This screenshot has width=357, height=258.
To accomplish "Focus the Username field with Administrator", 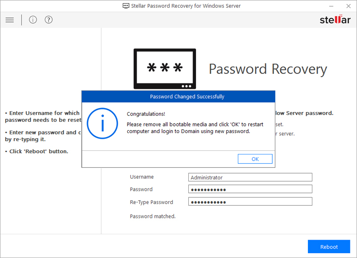I will (250, 177).
